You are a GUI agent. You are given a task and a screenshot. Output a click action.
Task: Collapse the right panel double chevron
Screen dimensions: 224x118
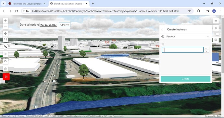[216, 28]
